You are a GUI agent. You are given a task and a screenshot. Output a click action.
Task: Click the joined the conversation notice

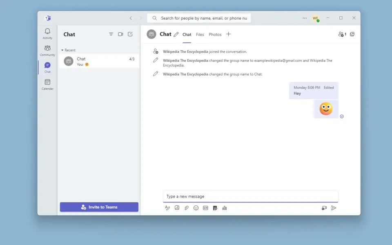tap(205, 52)
